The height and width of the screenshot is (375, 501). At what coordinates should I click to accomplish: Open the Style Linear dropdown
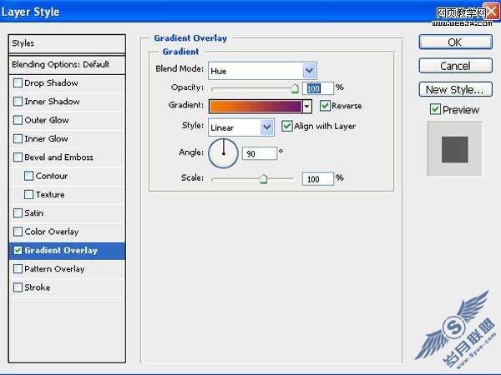241,127
